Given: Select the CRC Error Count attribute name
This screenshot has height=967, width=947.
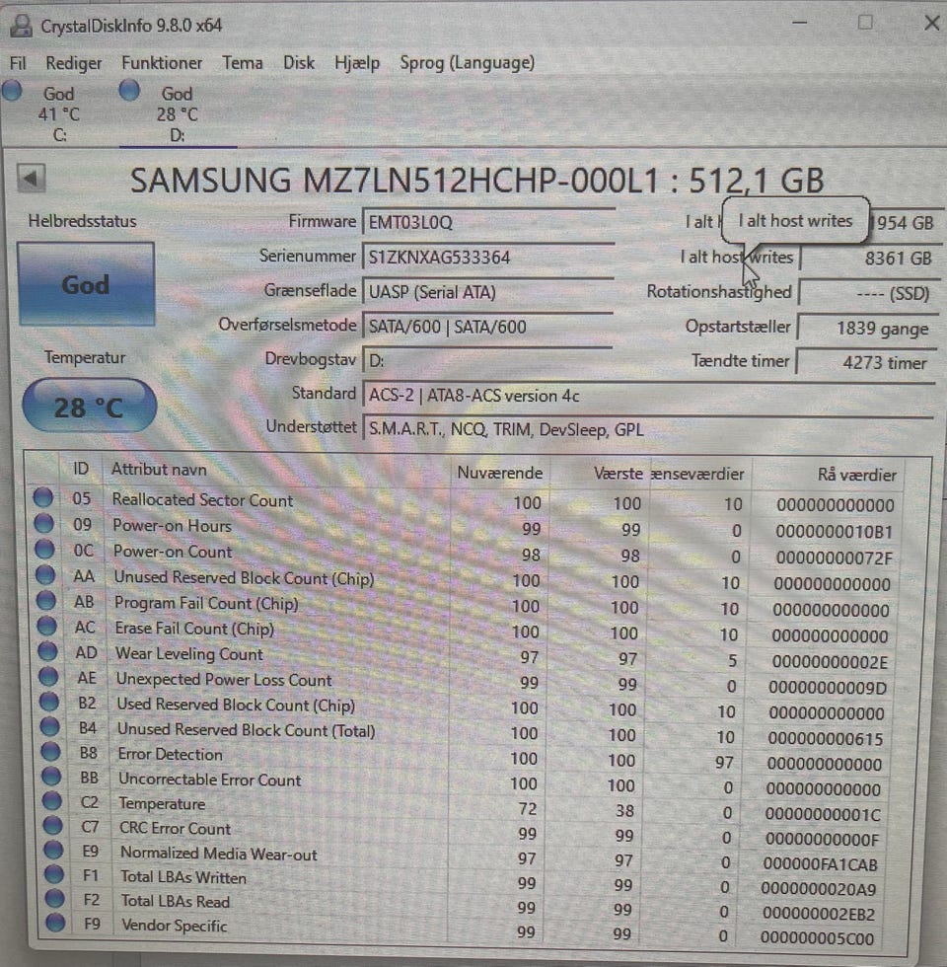Looking at the screenshot, I should coord(176,828).
